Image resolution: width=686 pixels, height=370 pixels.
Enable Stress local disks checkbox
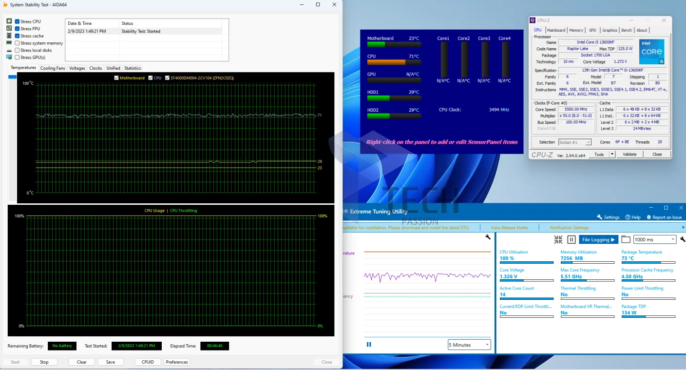pos(18,50)
